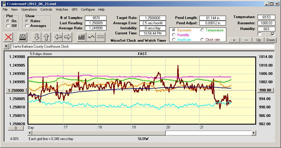Viewport: 281px width, 148px height.
Task: Click the Humidity value 66%
Action: click(x=266, y=29)
